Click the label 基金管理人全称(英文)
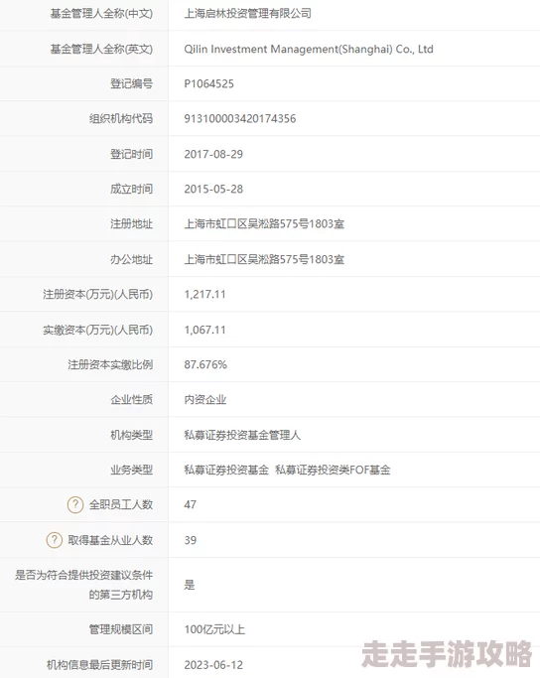540x678 pixels. coord(101,49)
